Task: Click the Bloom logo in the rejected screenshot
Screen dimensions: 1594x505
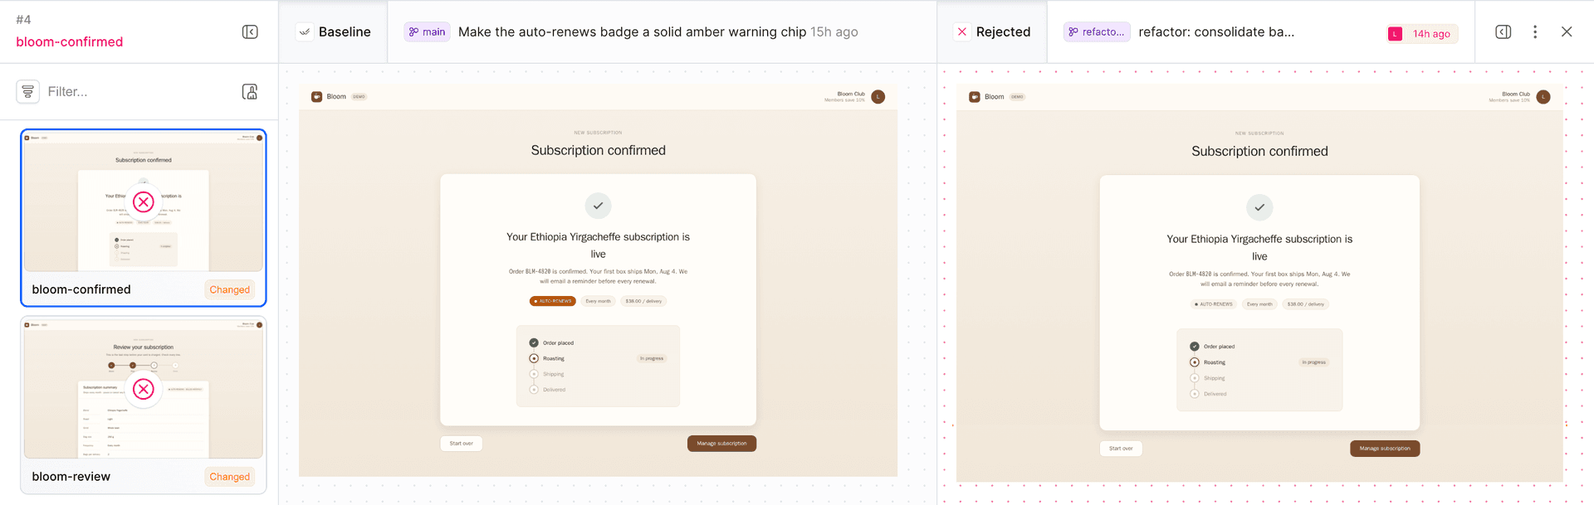Action: click(975, 97)
